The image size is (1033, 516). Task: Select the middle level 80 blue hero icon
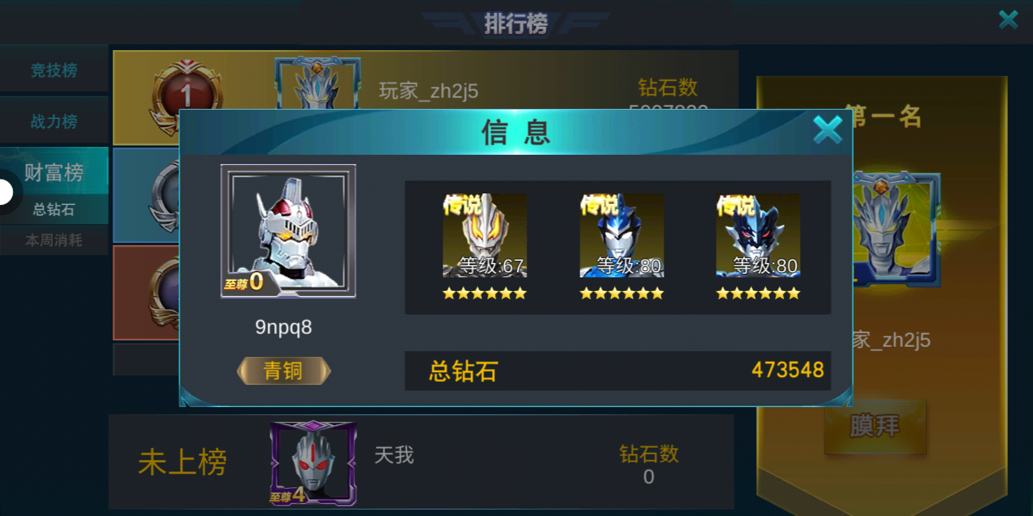[621, 235]
